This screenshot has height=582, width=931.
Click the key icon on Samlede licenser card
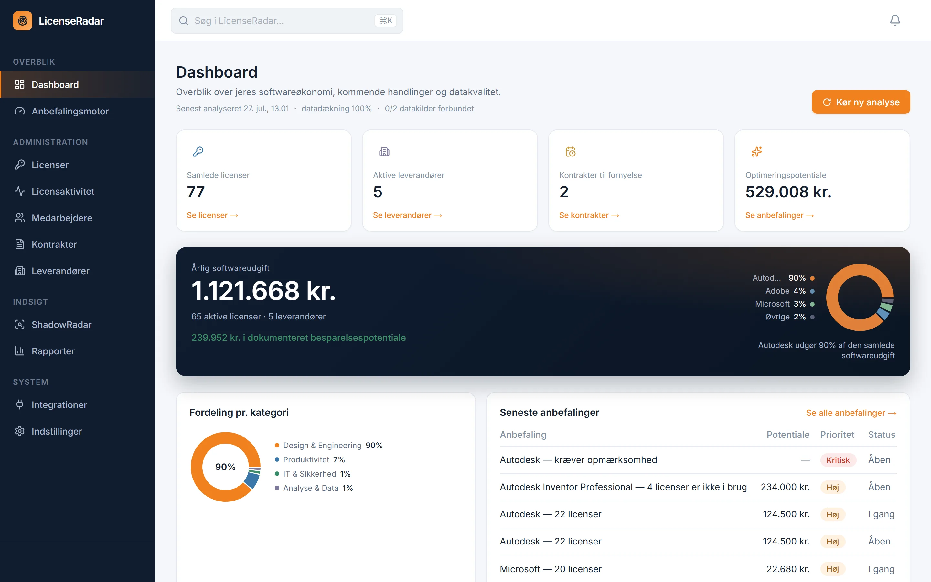coord(198,152)
